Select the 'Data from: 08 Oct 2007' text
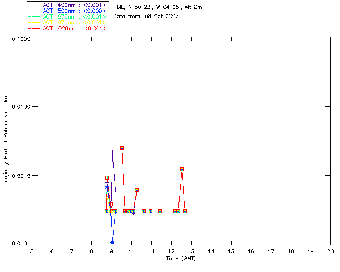This screenshot has width=340, height=272. (146, 16)
